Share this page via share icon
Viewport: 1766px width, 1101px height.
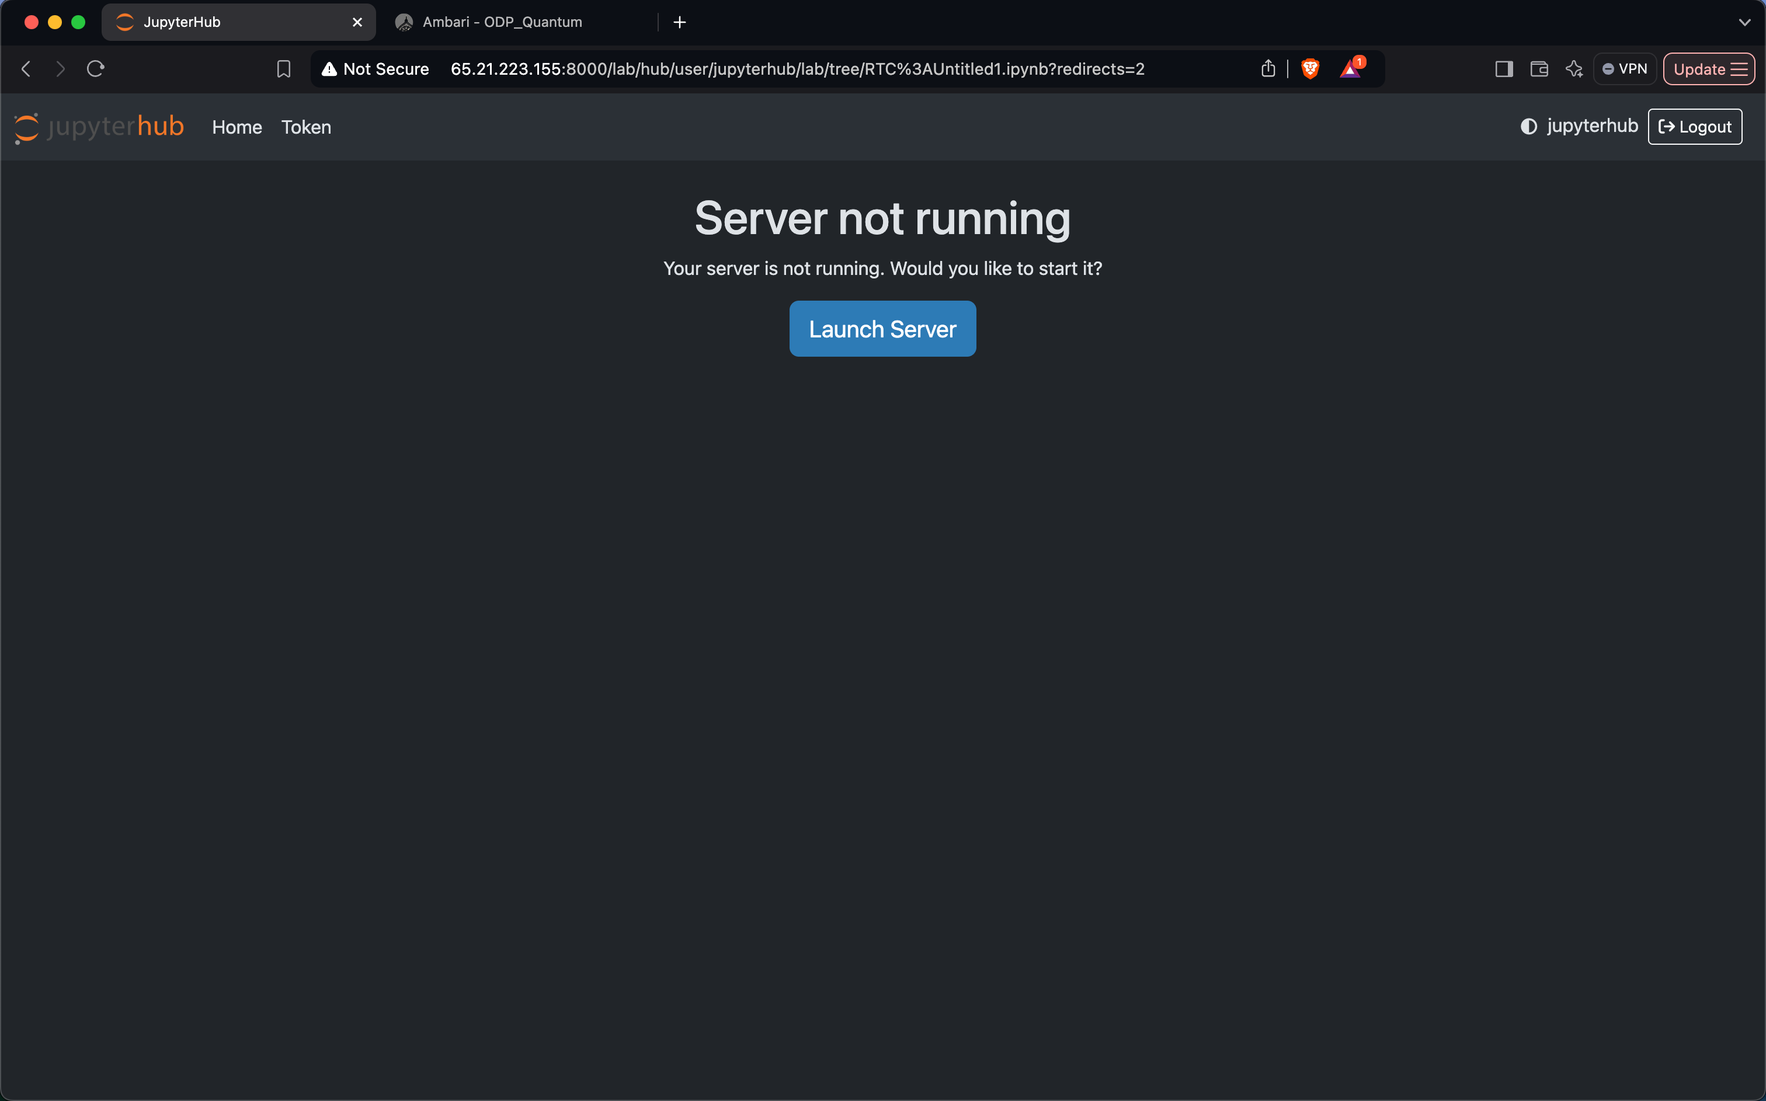click(1268, 68)
